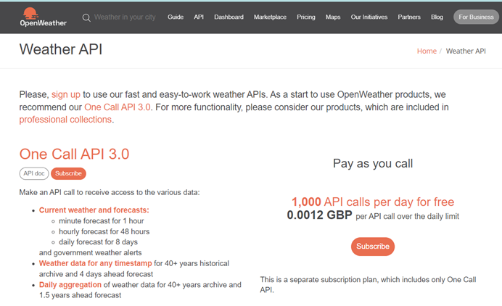Go to the Dashboard nav item

(x=229, y=17)
